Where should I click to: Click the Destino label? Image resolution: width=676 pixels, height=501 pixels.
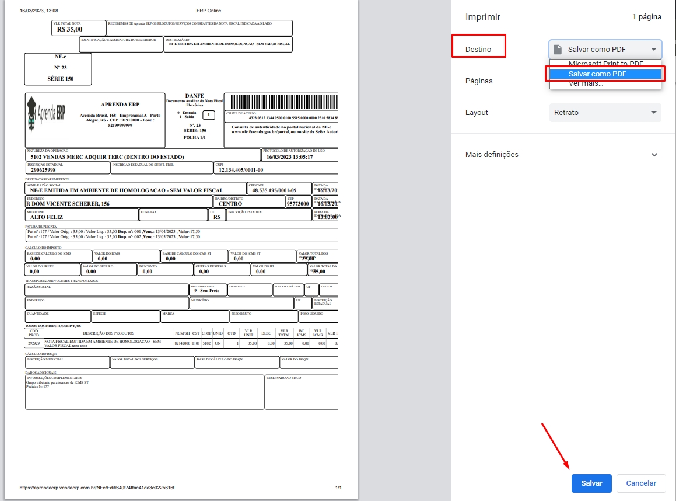click(478, 50)
